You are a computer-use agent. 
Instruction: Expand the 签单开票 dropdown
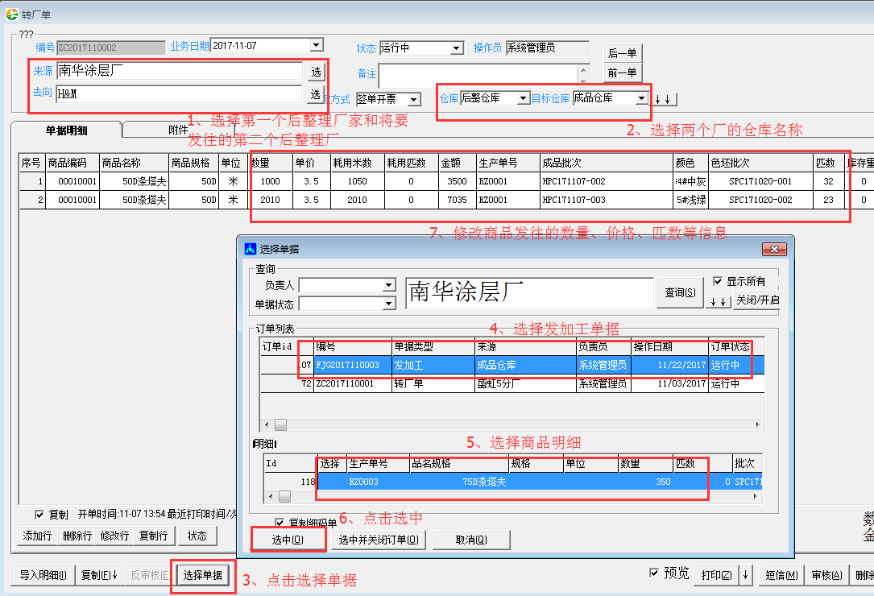(x=414, y=100)
